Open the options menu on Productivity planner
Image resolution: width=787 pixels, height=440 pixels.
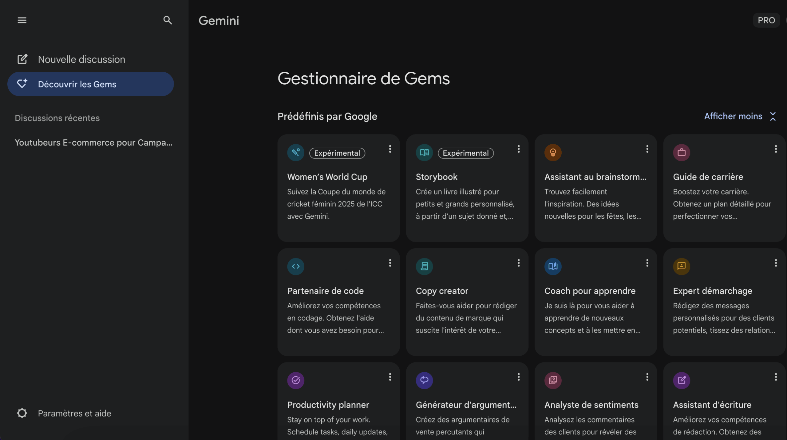coord(390,377)
